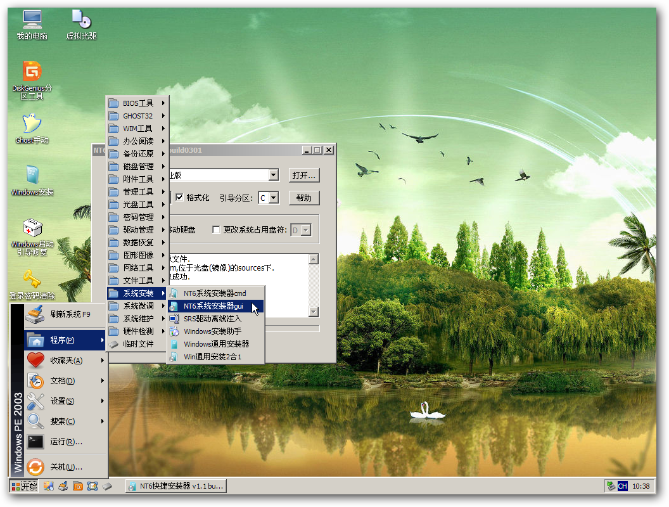Expand the BIOS工具 submenu
Viewport: 669px width, 507px height.
pos(137,103)
